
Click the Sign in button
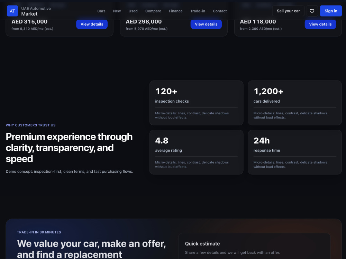tap(331, 11)
